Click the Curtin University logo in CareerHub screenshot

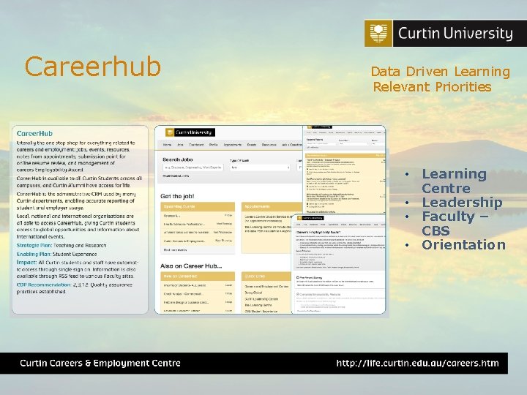[x=190, y=132]
